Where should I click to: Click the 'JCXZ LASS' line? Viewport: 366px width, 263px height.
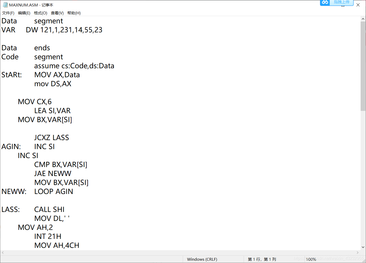tap(52, 138)
